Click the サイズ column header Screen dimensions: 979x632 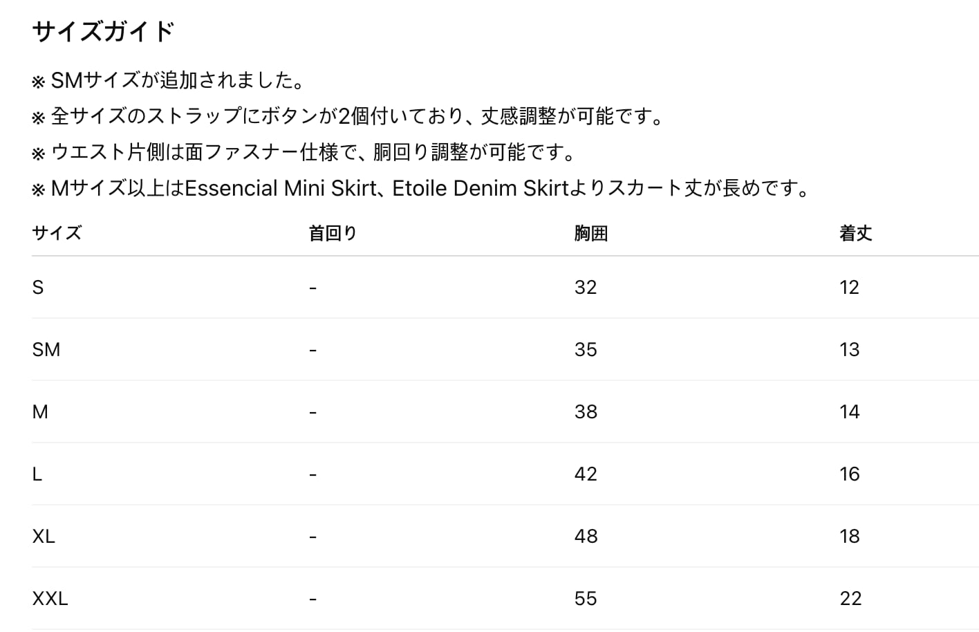point(57,233)
